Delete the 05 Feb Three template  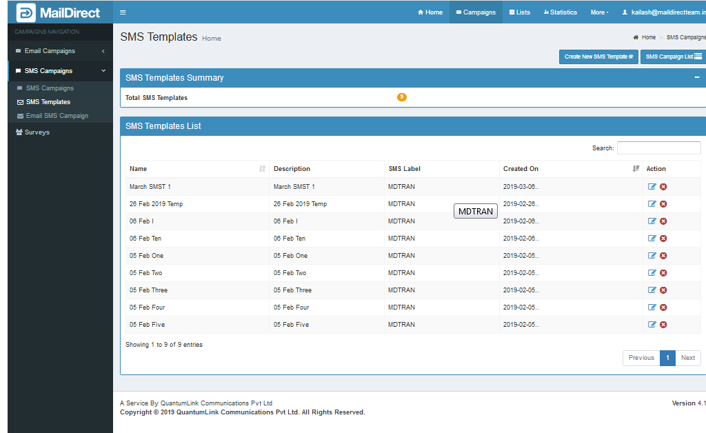(663, 290)
